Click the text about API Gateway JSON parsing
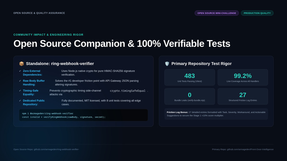Viewport: 287px width, 161px height. click(97, 82)
